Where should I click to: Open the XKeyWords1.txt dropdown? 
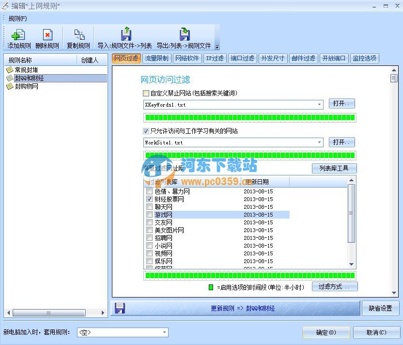[x=319, y=104]
